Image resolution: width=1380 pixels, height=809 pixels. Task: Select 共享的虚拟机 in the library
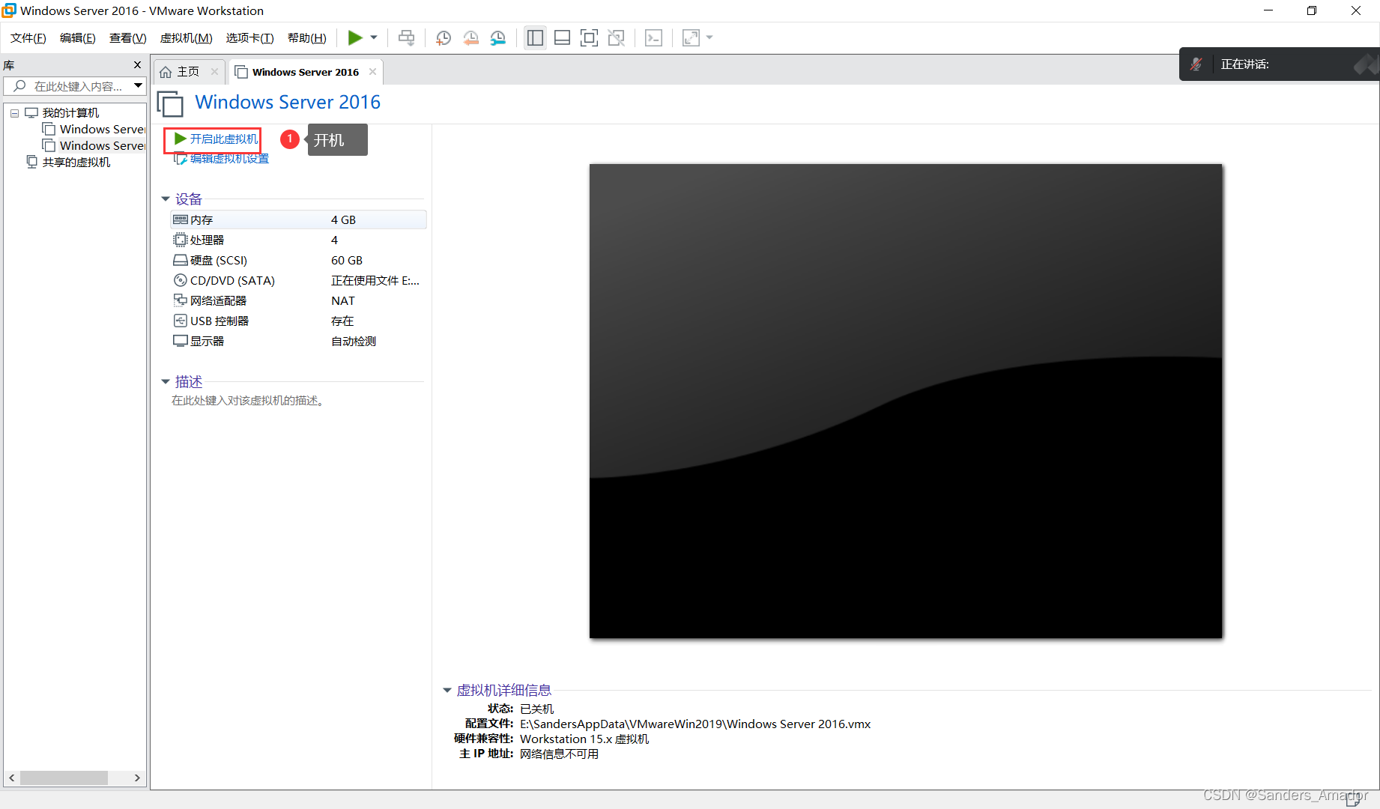point(76,163)
